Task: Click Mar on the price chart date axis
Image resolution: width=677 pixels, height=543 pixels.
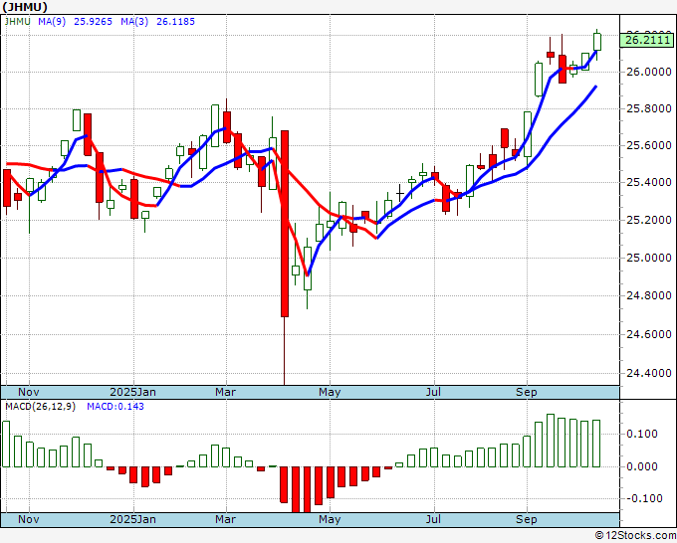Action: click(x=225, y=392)
